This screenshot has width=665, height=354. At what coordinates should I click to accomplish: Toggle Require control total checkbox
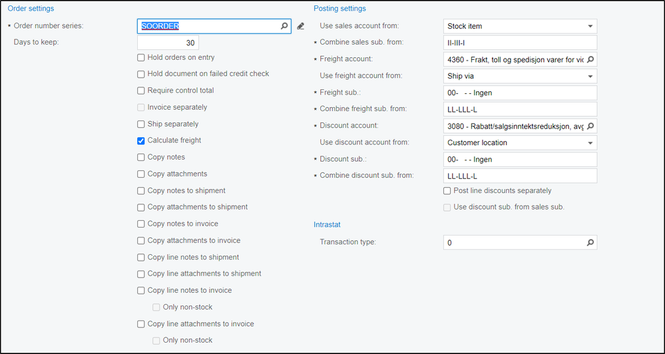pos(141,91)
